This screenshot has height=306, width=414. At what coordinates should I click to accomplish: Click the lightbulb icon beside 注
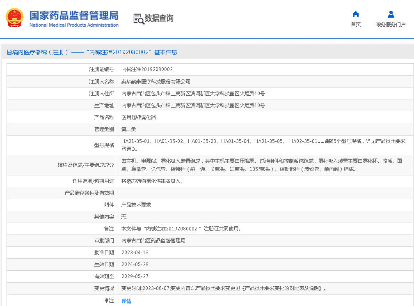pyautogui.click(x=106, y=301)
